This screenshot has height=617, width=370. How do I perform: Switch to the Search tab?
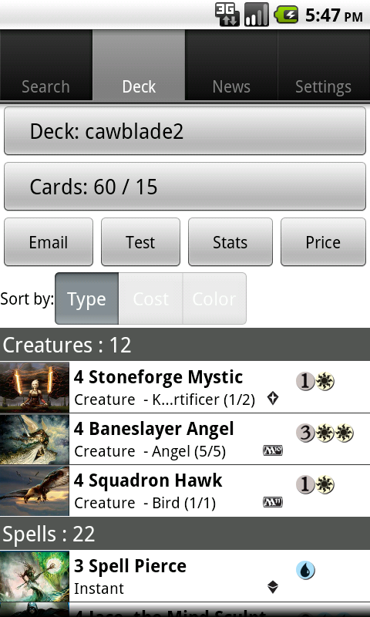pyautogui.click(x=46, y=66)
